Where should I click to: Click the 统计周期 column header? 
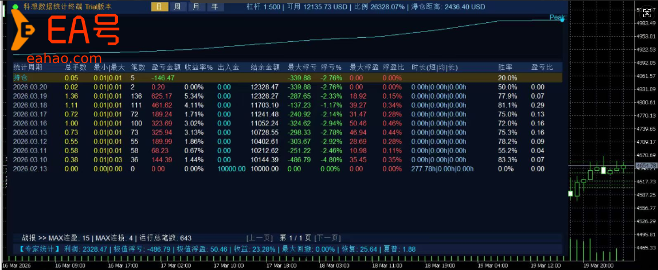pos(28,67)
